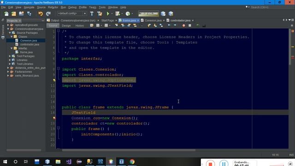Screen dimensions: 295x166
Task: Expand the Libraries node
Action: coord(10,60)
